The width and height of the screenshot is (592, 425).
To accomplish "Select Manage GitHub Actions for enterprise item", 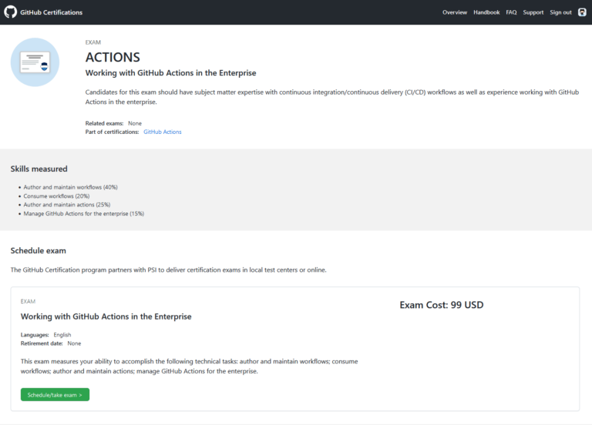I will [x=84, y=214].
